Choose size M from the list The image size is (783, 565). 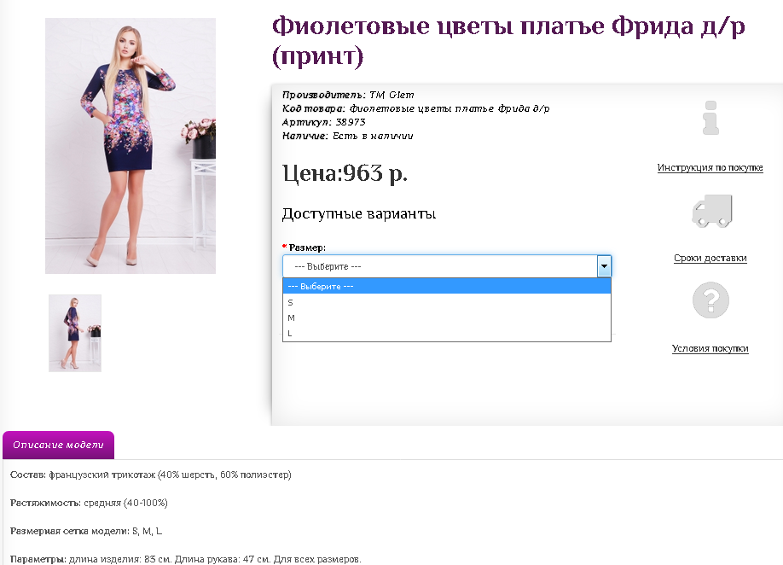(447, 317)
